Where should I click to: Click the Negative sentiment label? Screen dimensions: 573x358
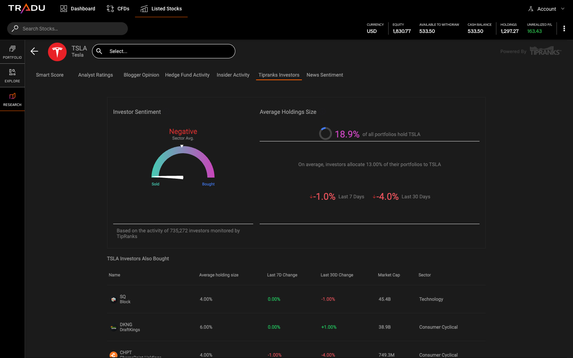click(x=183, y=131)
